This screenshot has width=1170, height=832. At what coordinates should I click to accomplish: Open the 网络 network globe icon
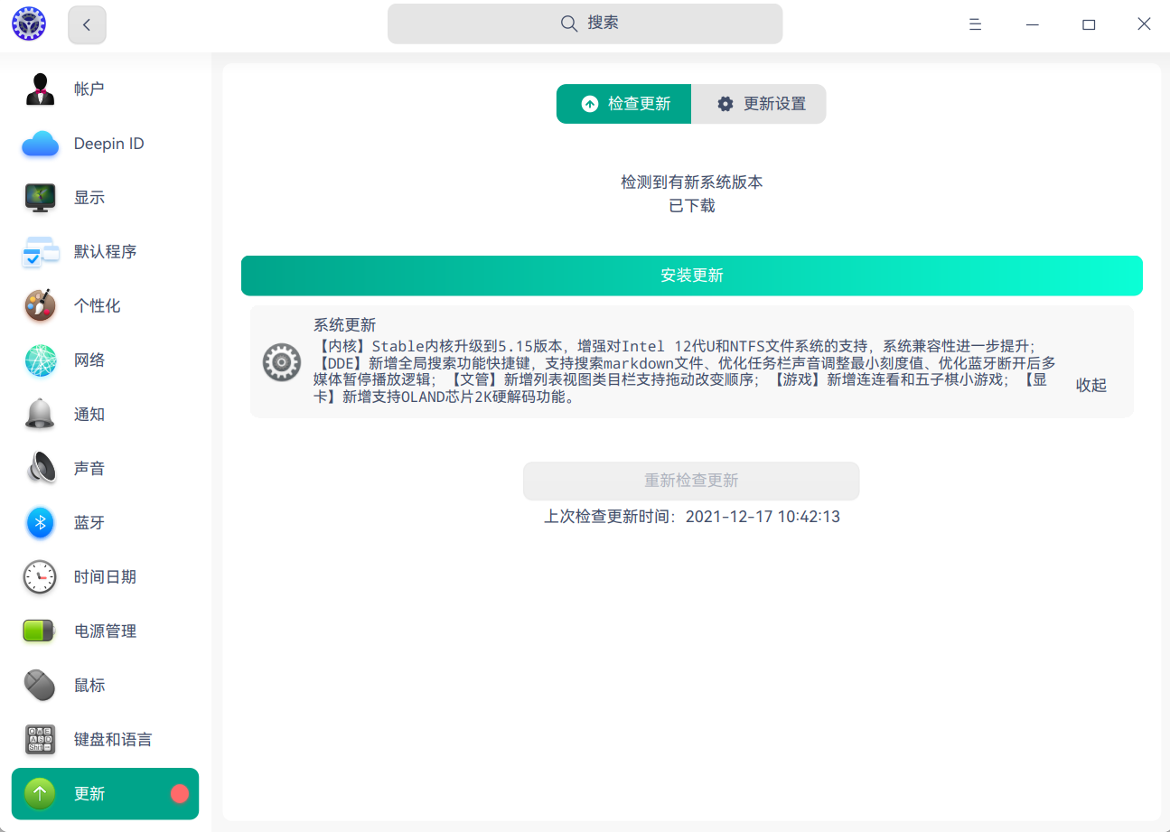click(40, 360)
